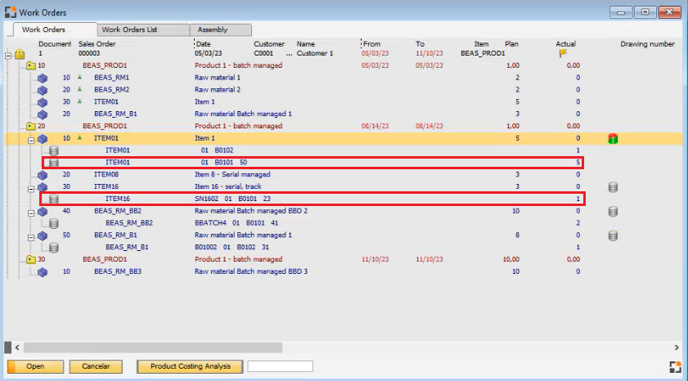Click the lock icon of work order 1
The height and width of the screenshot is (381, 688).
20,54
